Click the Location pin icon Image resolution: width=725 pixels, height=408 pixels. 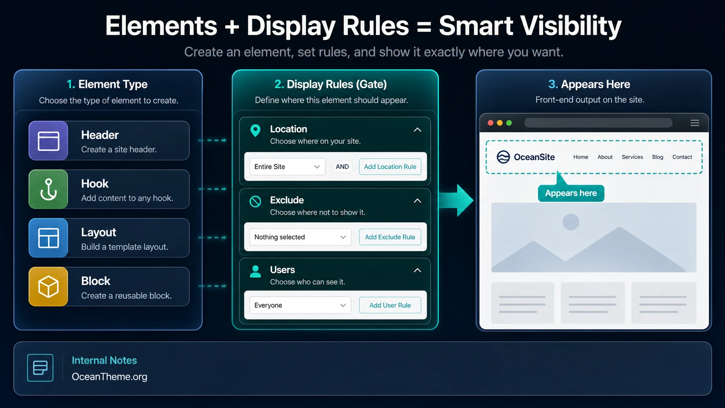point(255,131)
